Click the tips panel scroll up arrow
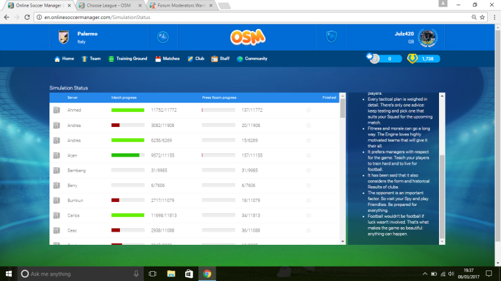Screen dimensions: 501x281 click(x=442, y=95)
